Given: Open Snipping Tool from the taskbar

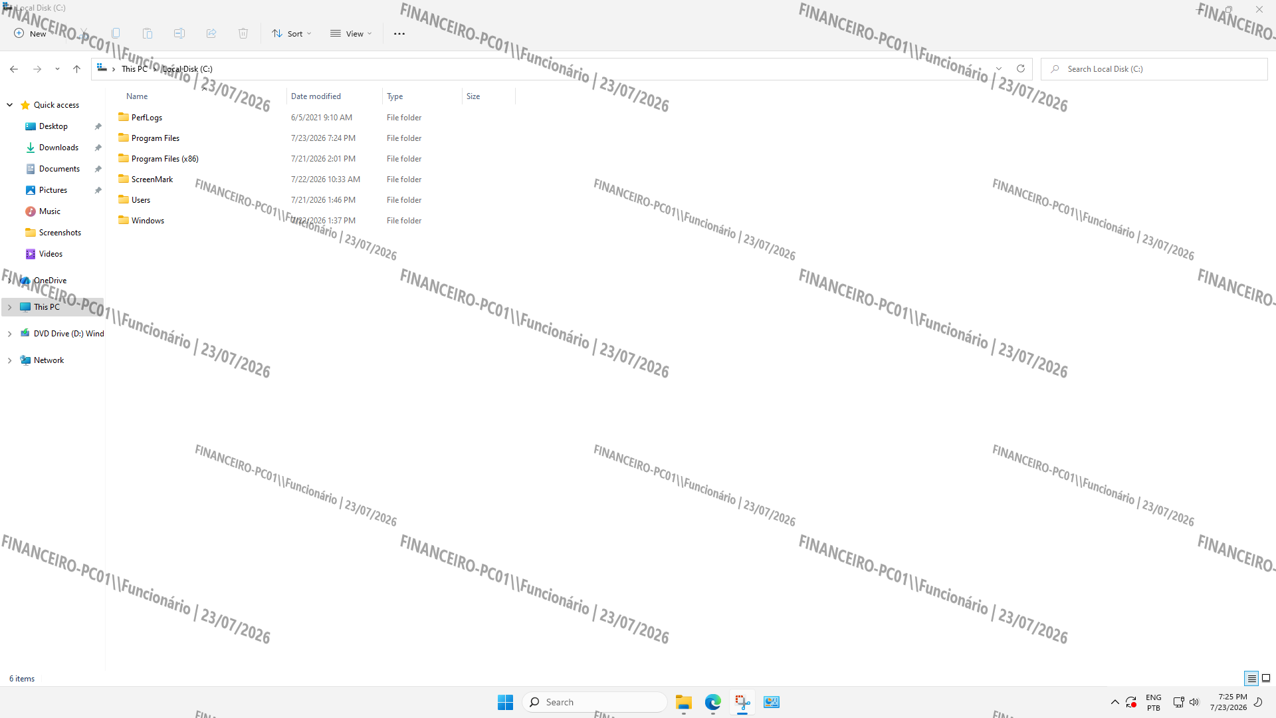Looking at the screenshot, I should tap(742, 702).
